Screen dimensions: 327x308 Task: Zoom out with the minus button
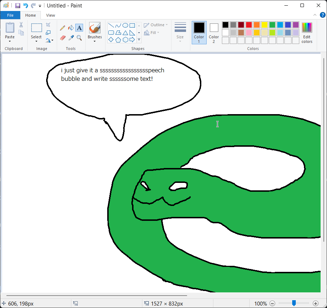pyautogui.click(x=272, y=303)
